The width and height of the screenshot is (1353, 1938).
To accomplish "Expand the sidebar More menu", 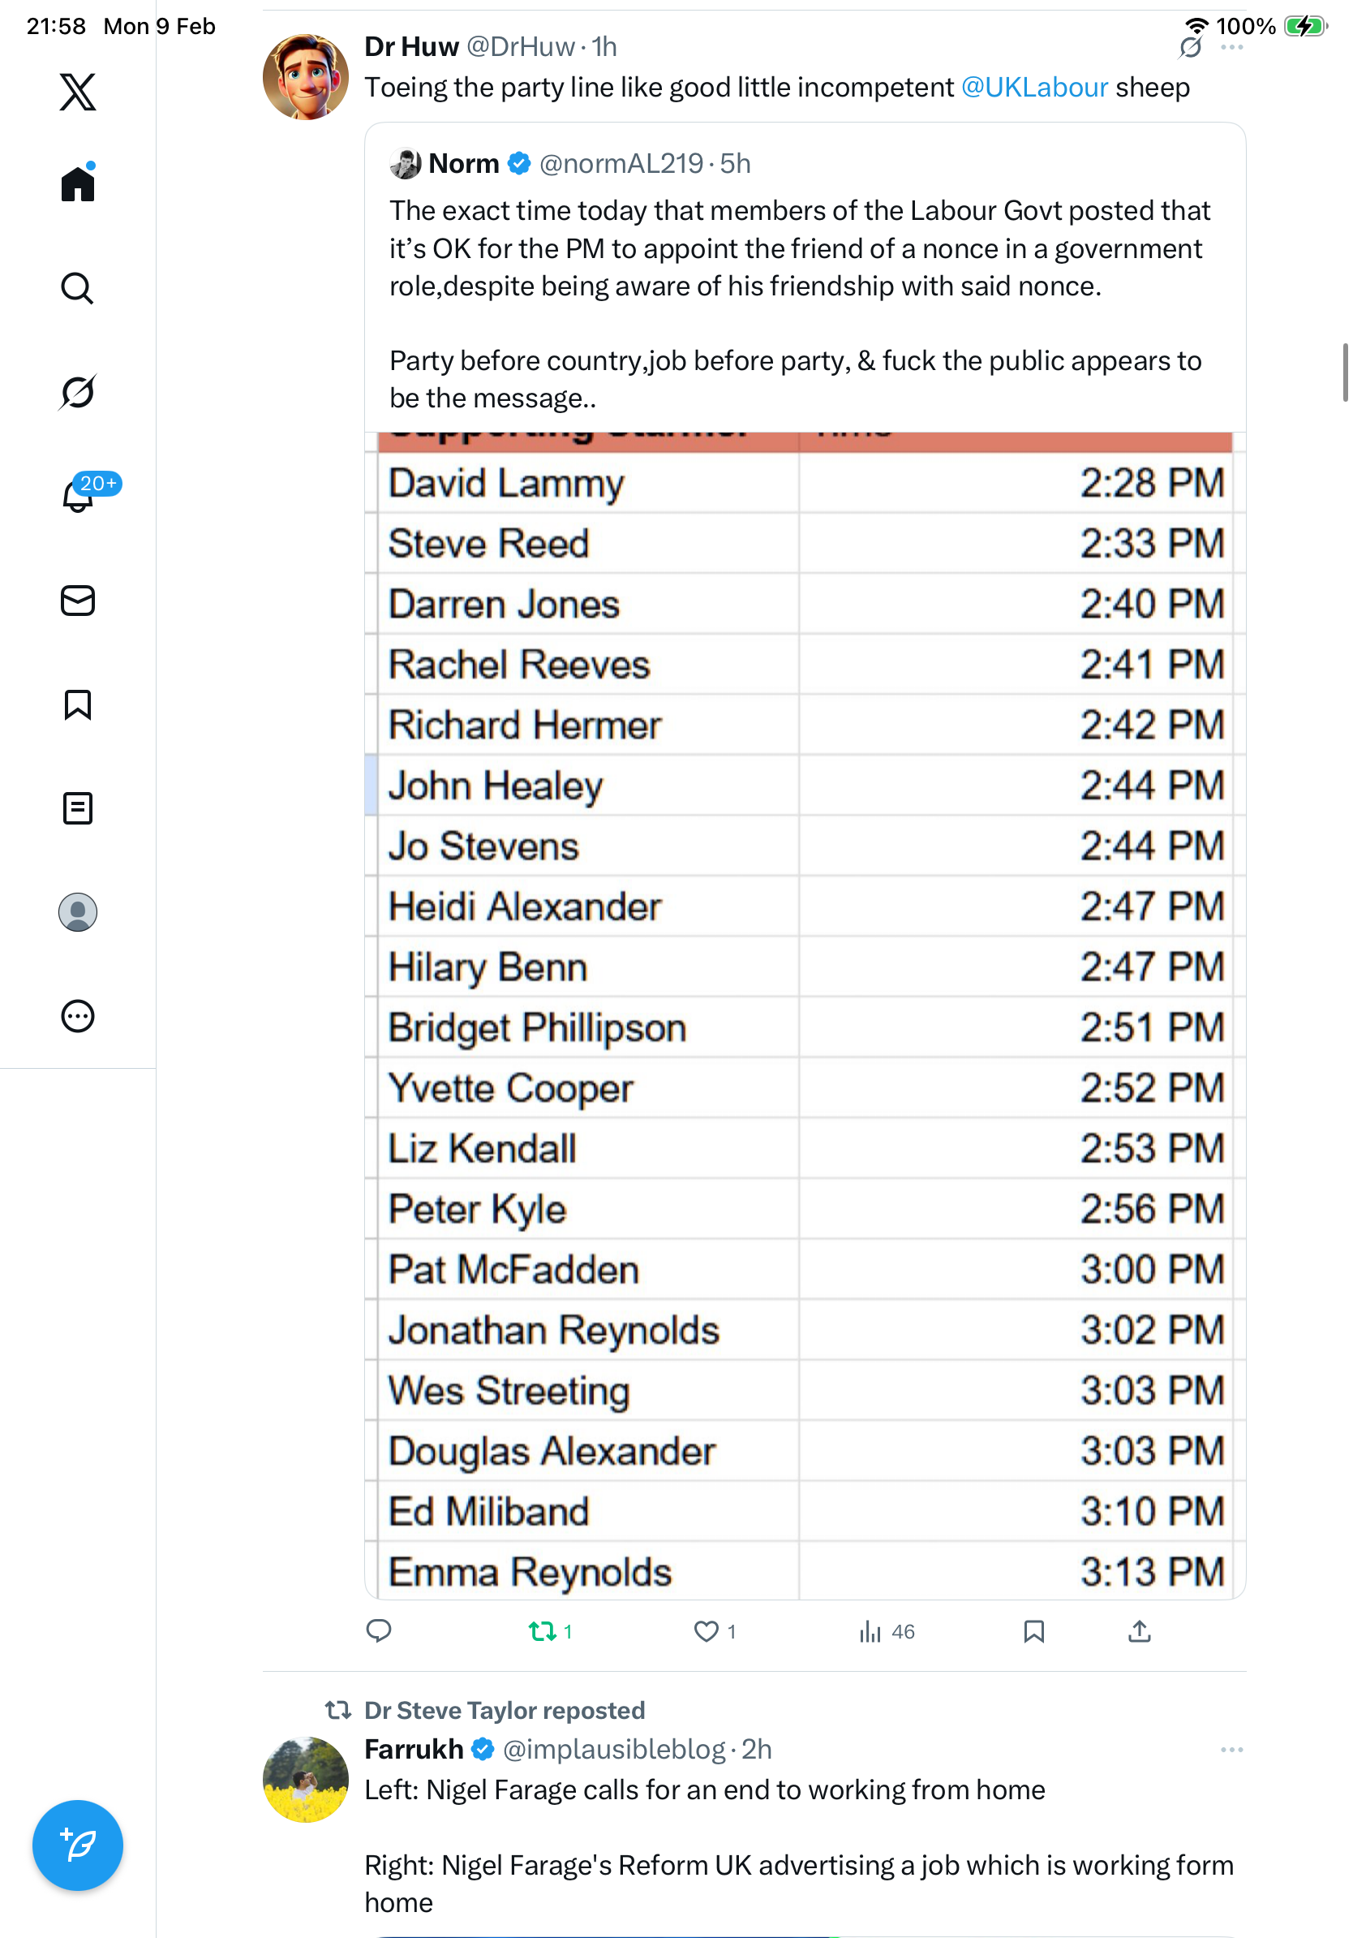I will [x=78, y=1016].
